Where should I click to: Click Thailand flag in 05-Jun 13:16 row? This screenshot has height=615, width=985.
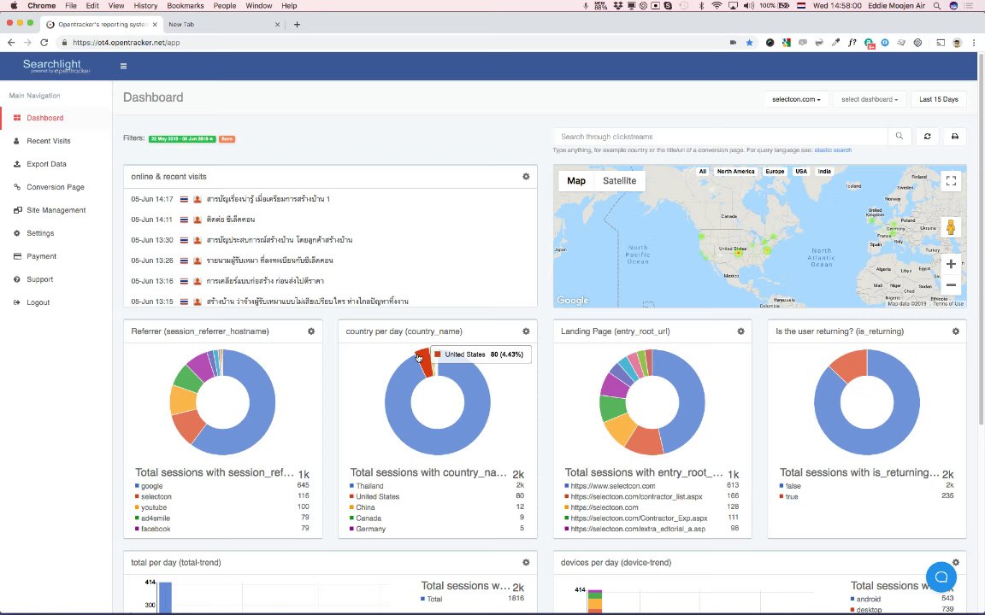(x=184, y=281)
